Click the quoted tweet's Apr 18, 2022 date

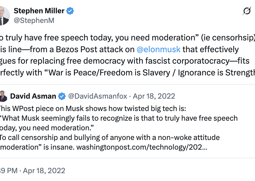click(x=154, y=96)
